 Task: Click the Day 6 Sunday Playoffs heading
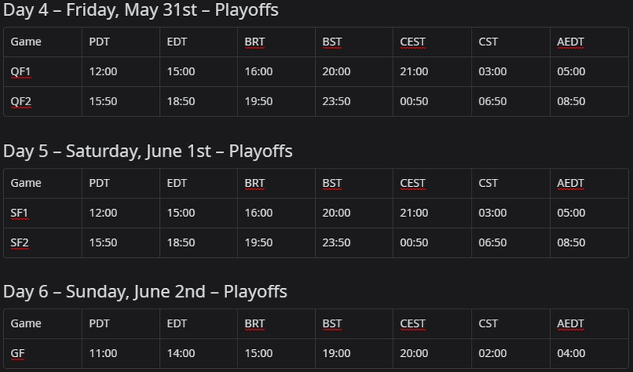[145, 292]
